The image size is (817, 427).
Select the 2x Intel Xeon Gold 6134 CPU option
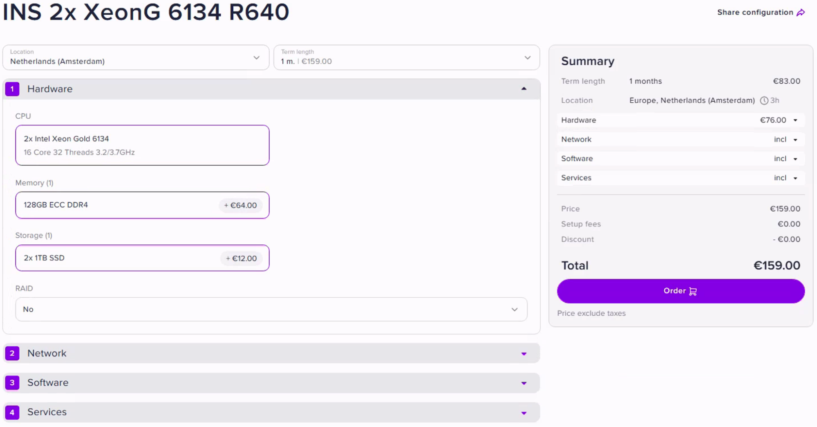click(x=142, y=145)
